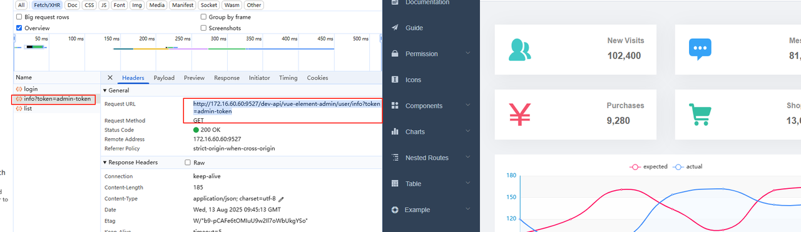Enable Big request rows checkbox

(x=19, y=18)
